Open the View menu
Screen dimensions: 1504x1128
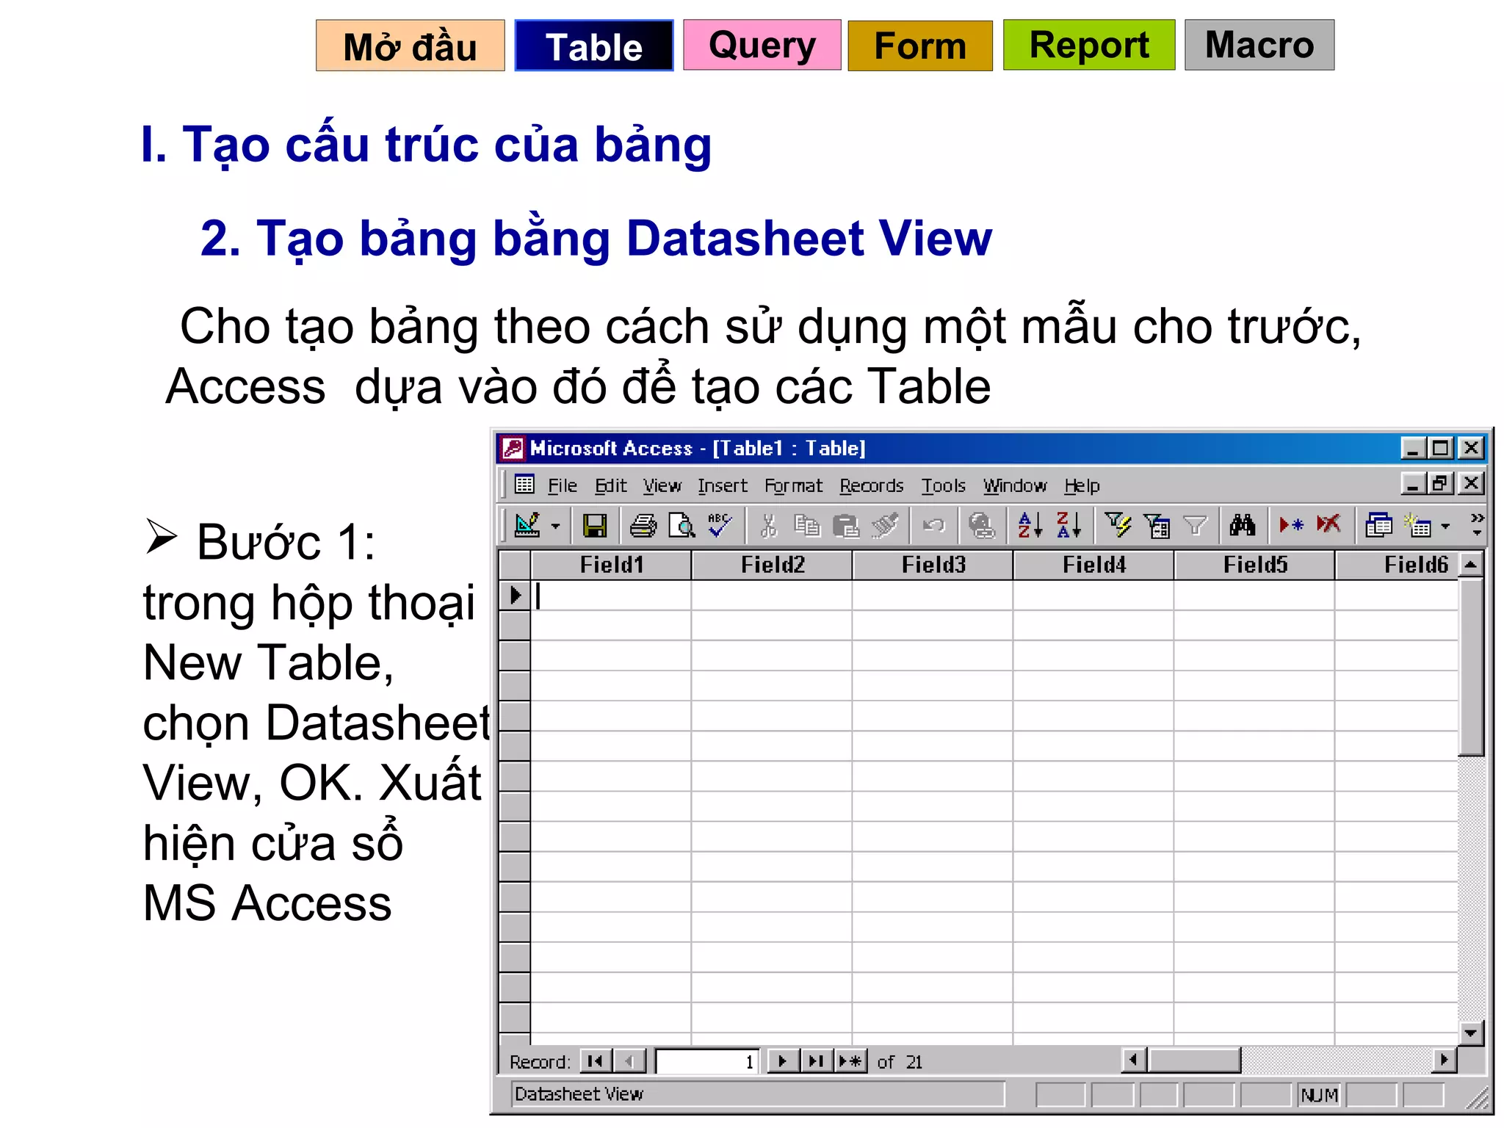(x=662, y=485)
